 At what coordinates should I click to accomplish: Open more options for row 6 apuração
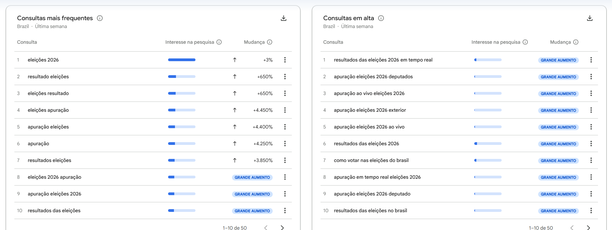point(285,144)
